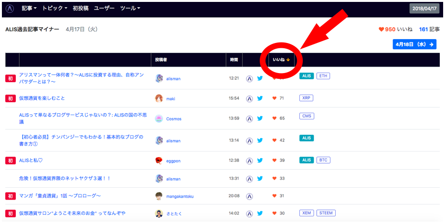Click さとたく's avatar image

(x=159, y=213)
